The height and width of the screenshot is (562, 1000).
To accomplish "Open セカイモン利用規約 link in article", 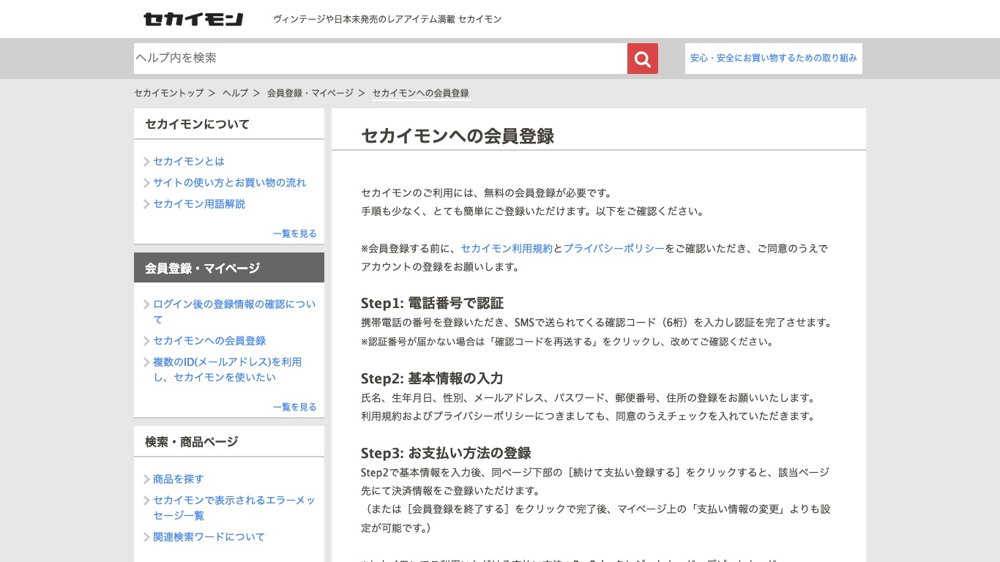I will (507, 249).
